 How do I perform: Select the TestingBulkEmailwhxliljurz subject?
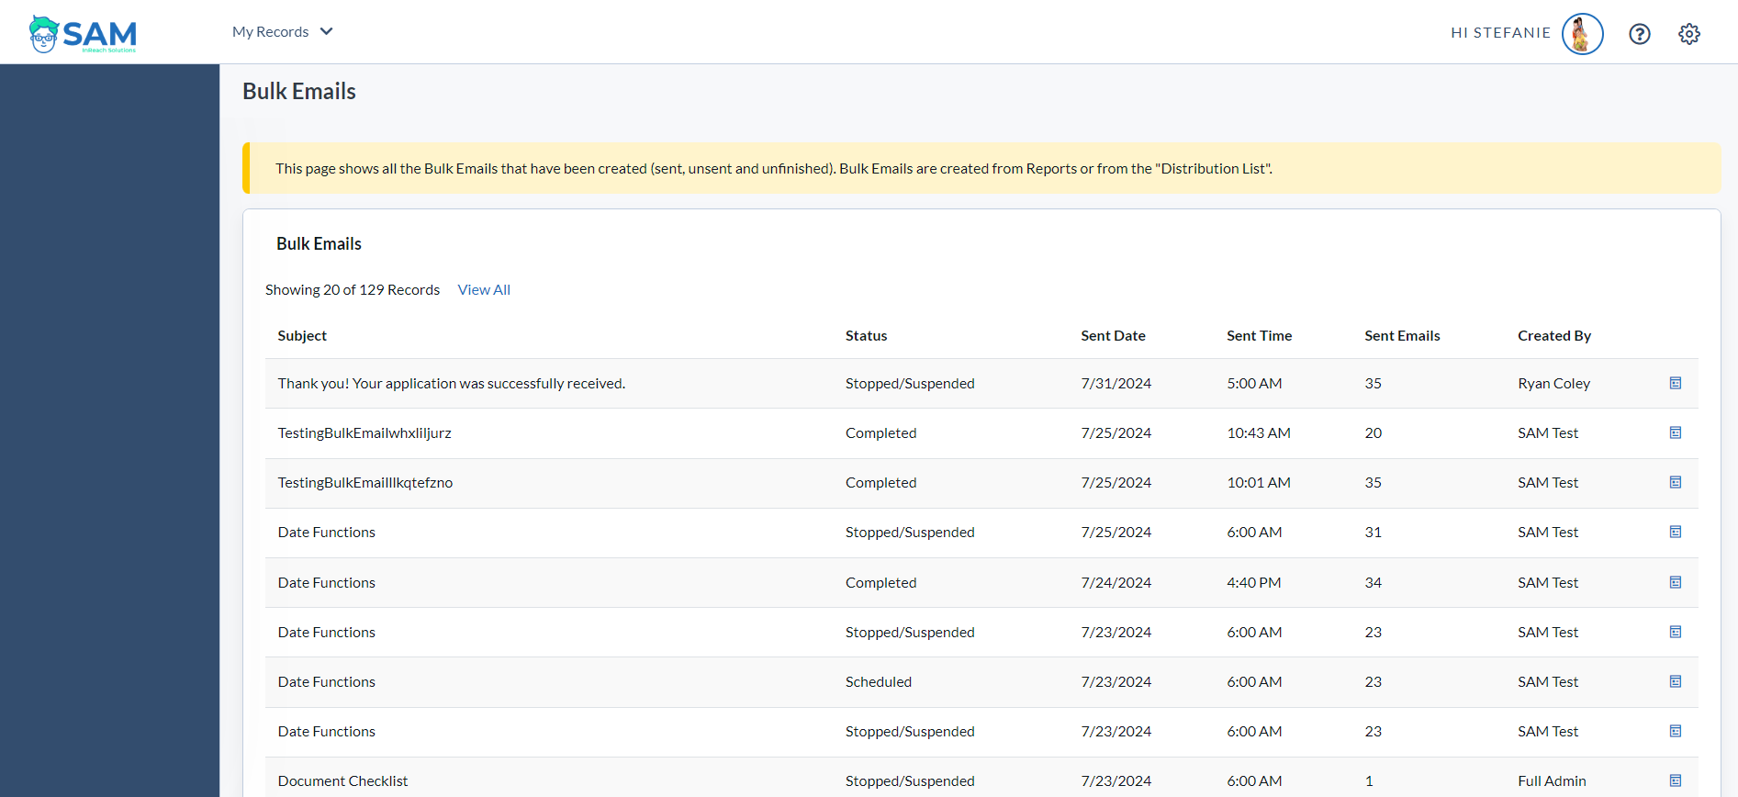click(x=364, y=433)
